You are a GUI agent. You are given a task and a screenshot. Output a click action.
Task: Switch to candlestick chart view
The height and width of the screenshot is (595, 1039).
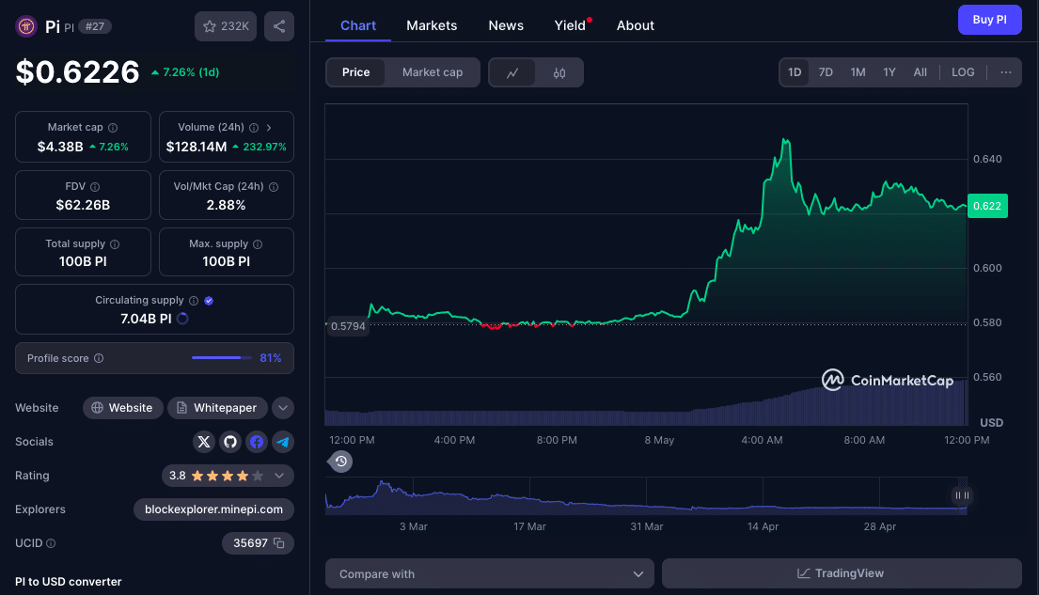click(559, 72)
